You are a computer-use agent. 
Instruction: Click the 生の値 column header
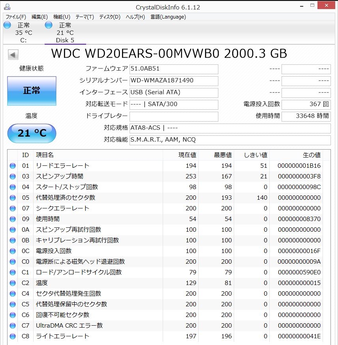point(296,155)
